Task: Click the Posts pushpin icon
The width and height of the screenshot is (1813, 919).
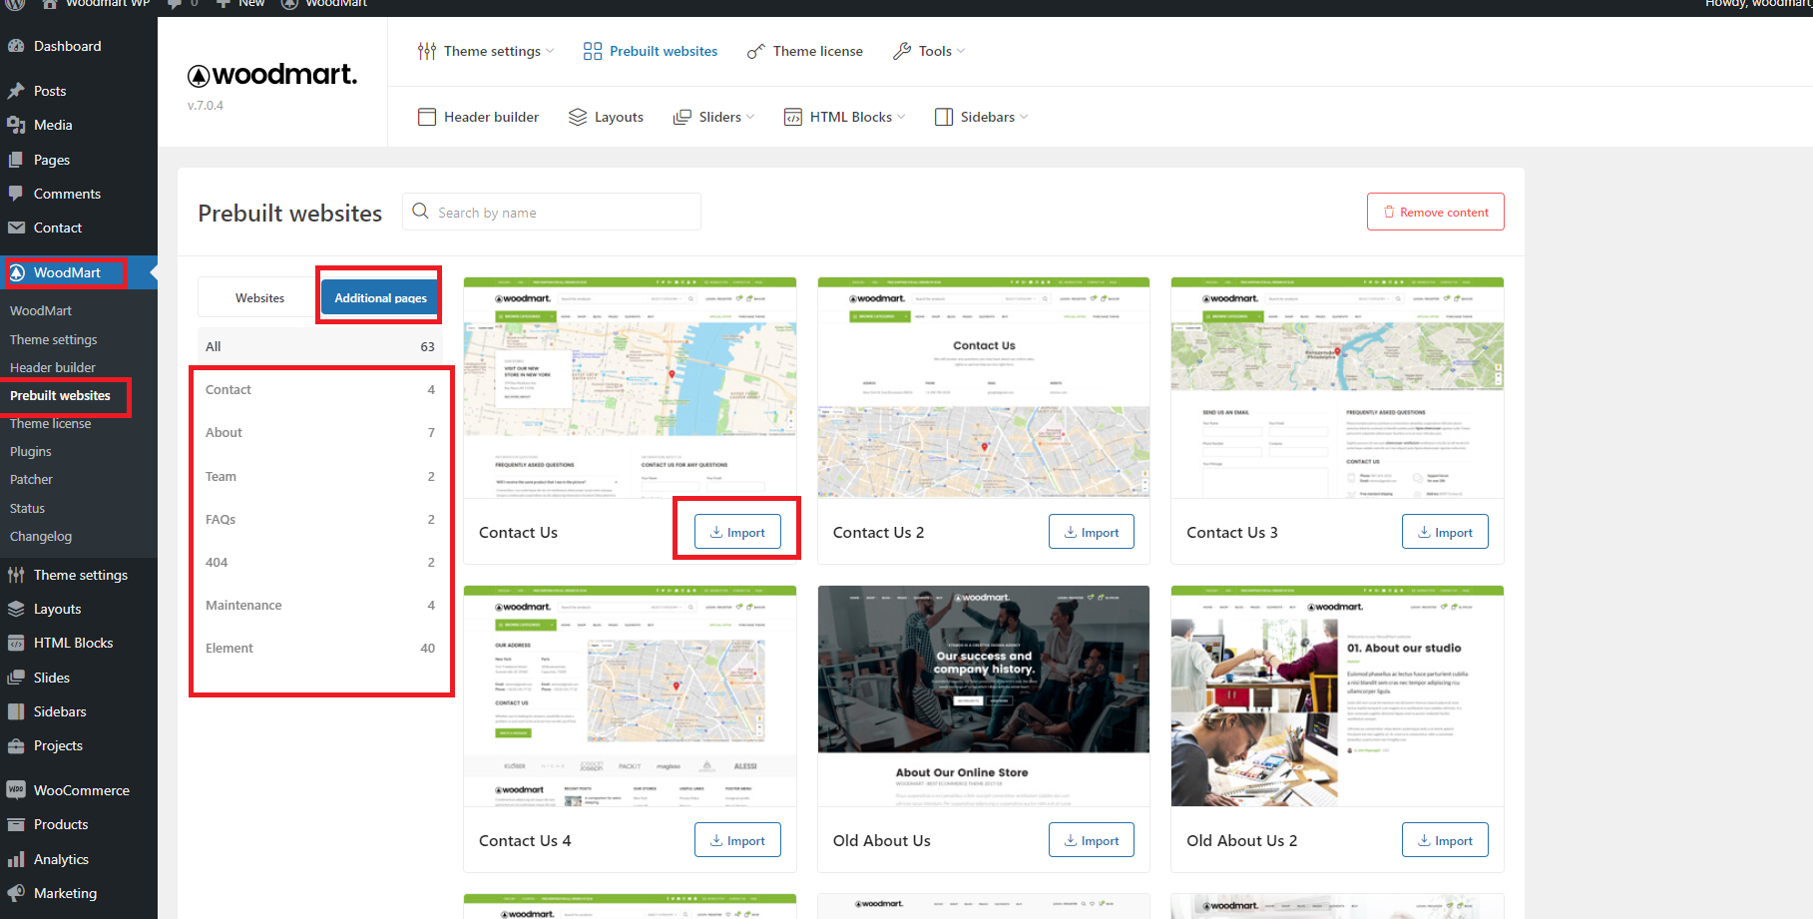Action: point(16,91)
